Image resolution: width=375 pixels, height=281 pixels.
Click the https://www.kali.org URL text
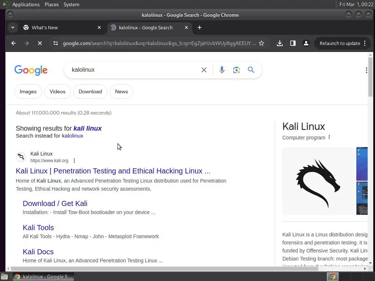coord(49,161)
